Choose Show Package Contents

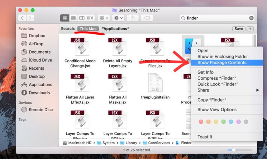(222, 62)
